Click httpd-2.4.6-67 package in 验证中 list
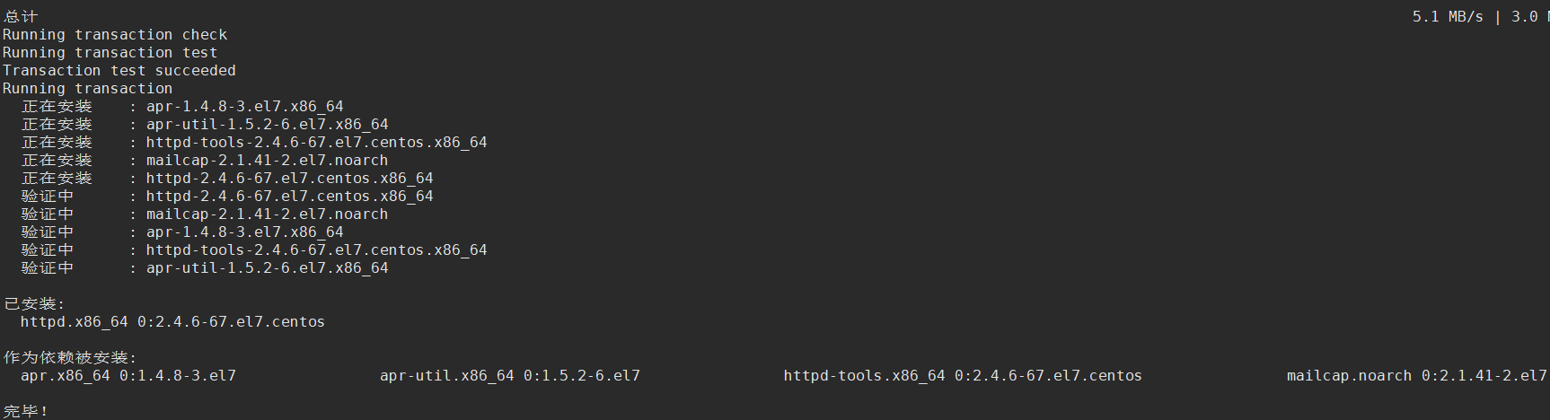This screenshot has height=420, width=1550. 289,196
